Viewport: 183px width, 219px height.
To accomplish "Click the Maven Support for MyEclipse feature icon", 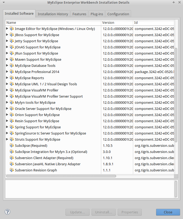I will pyautogui.click(x=12, y=59).
